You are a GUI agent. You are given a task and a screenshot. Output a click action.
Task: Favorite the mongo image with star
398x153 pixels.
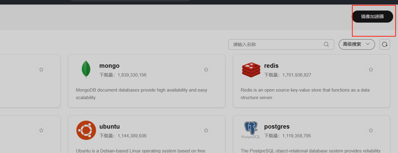click(206, 70)
